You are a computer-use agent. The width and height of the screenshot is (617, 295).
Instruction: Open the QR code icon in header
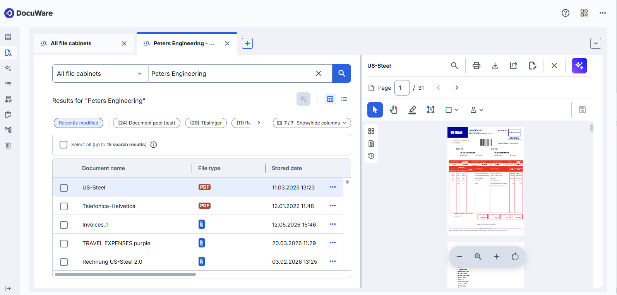[584, 13]
